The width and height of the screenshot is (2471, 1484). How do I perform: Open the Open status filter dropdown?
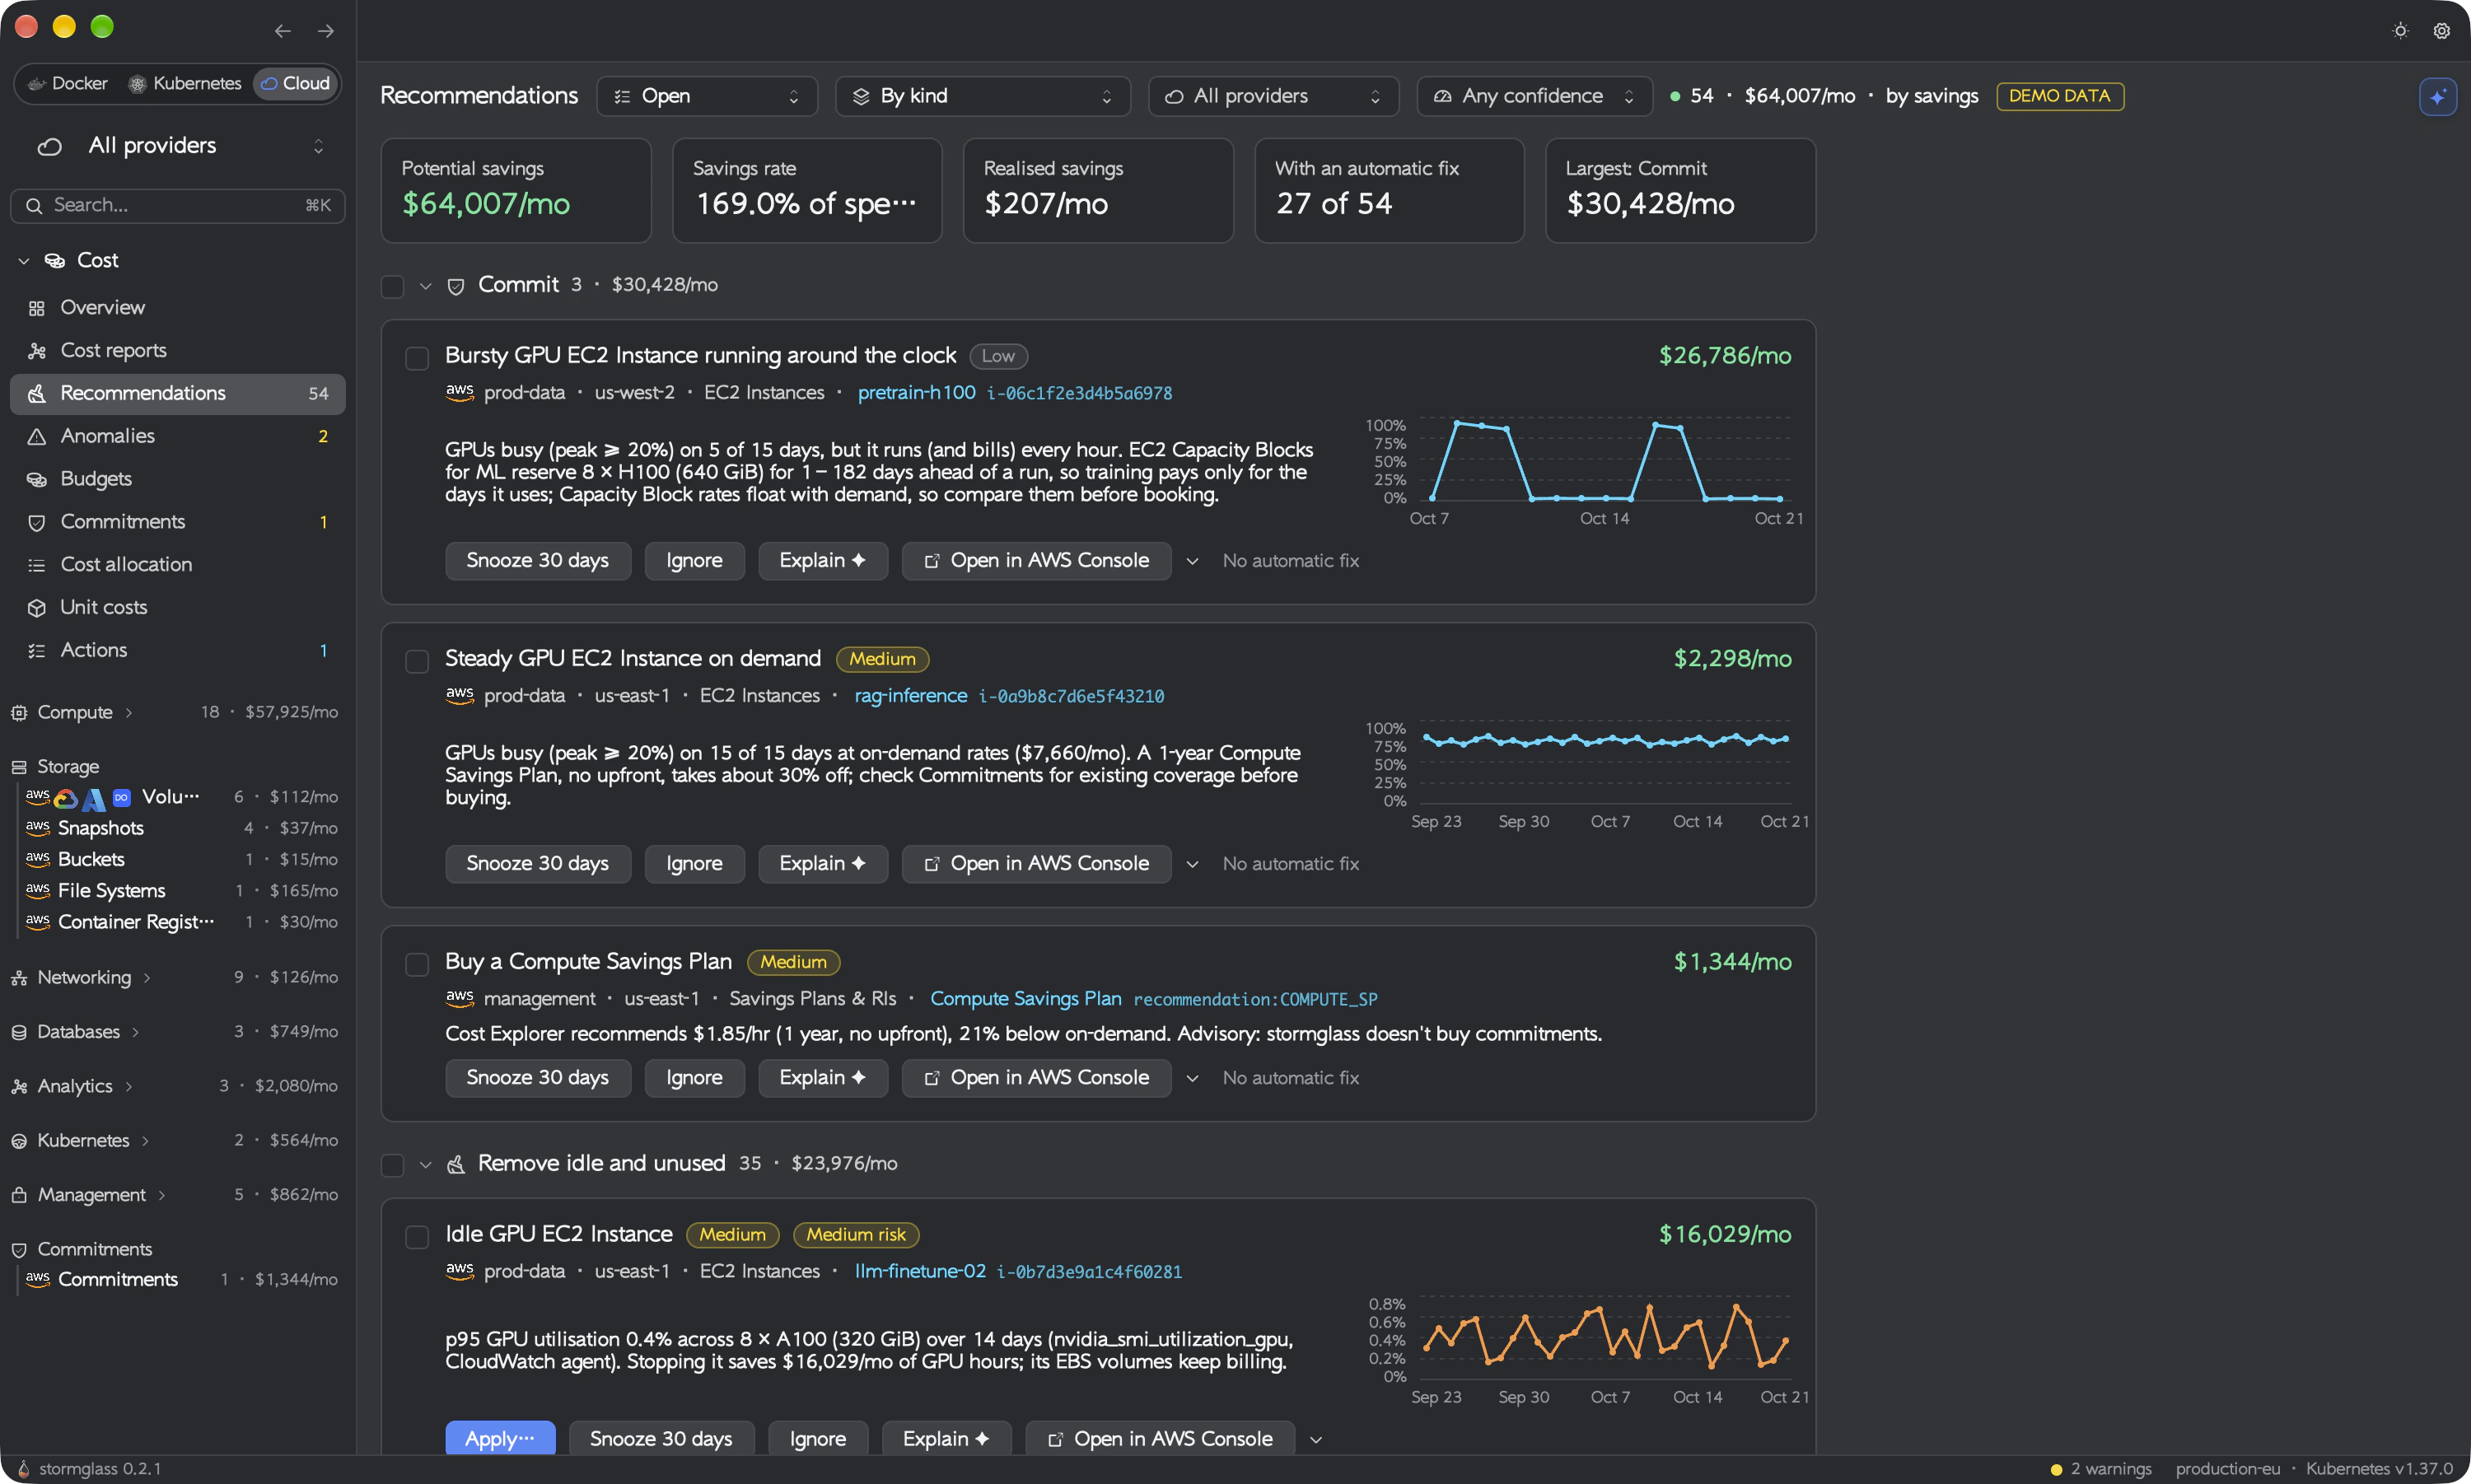[x=707, y=96]
